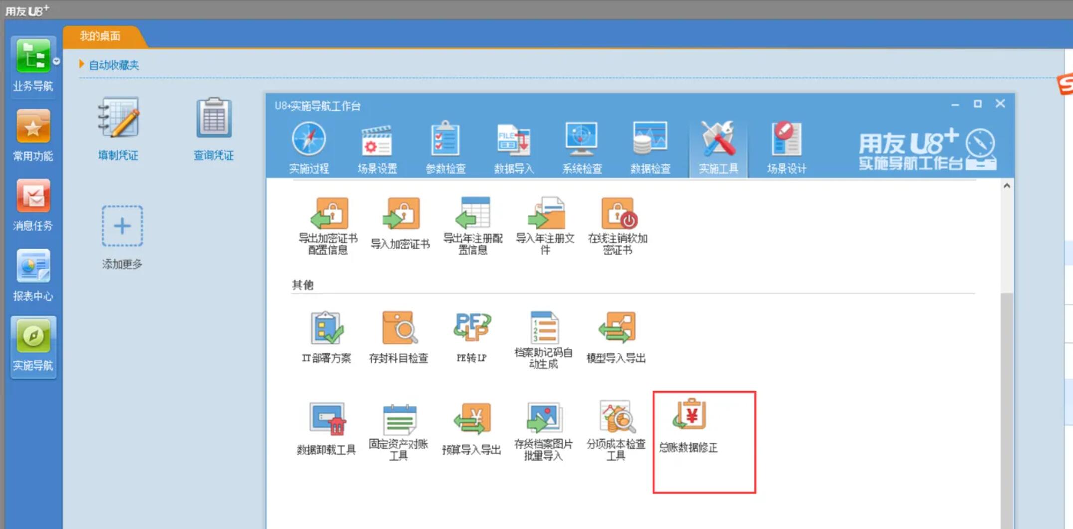Open 报表中心 sidebar icon

(33, 275)
